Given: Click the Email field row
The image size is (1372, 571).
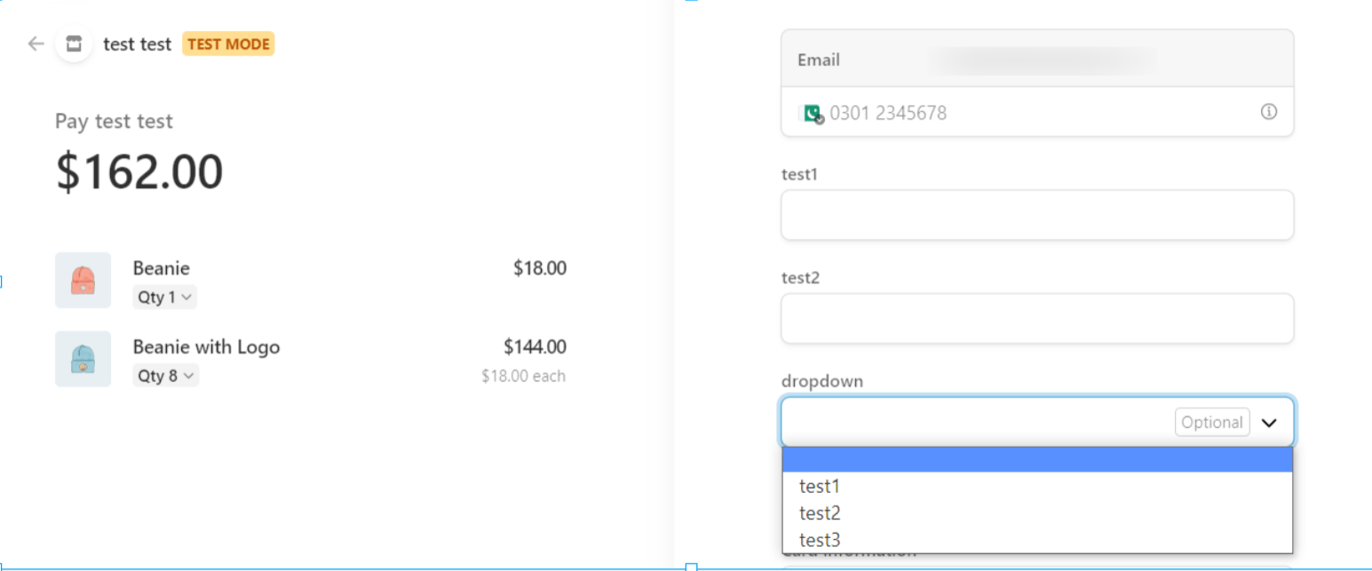Looking at the screenshot, I should [1036, 59].
